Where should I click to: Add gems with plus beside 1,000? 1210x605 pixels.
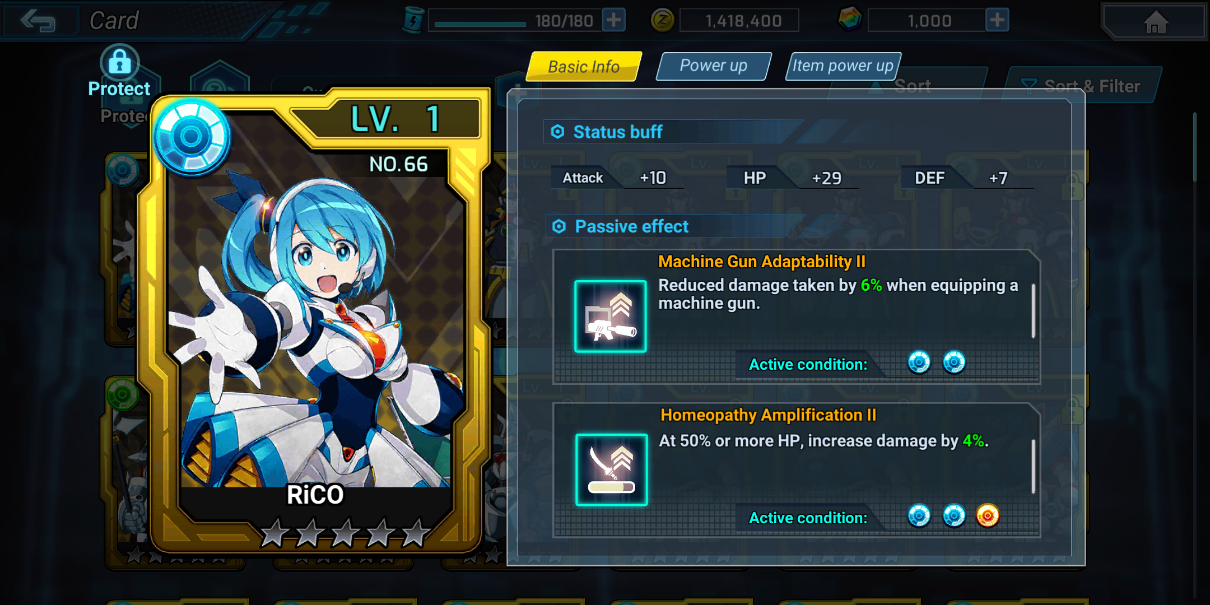point(997,20)
